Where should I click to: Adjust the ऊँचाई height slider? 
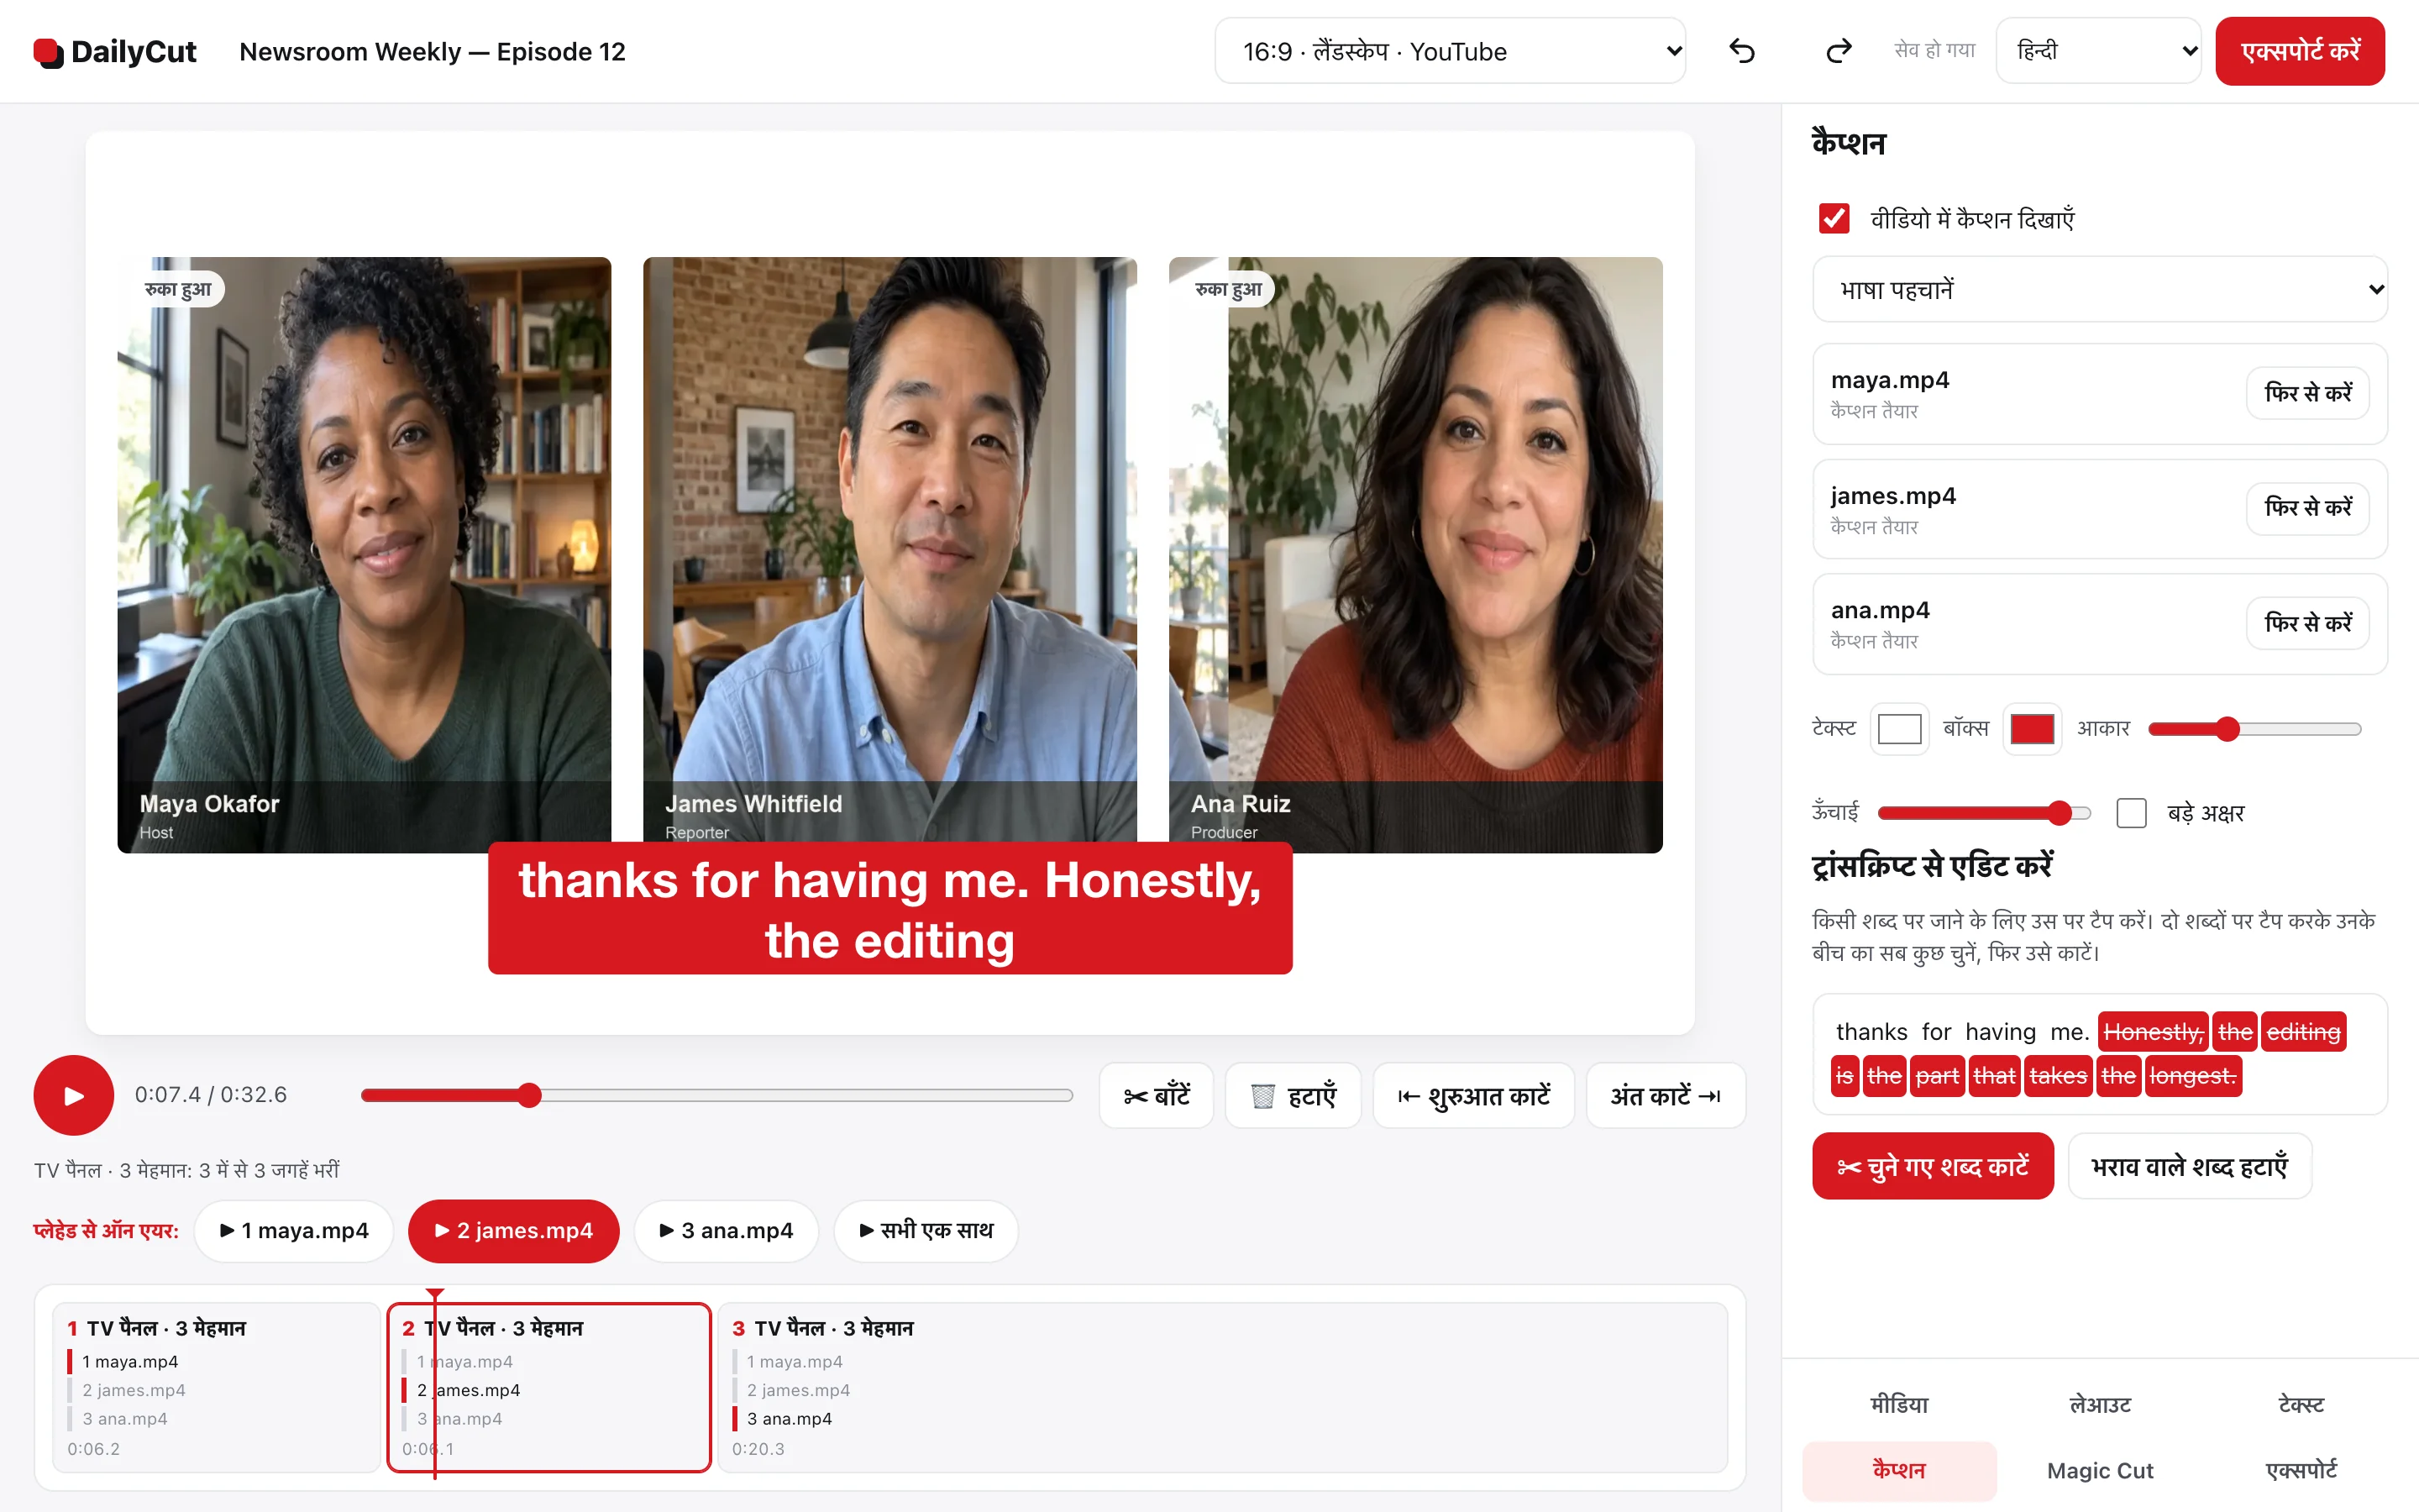coord(1984,813)
